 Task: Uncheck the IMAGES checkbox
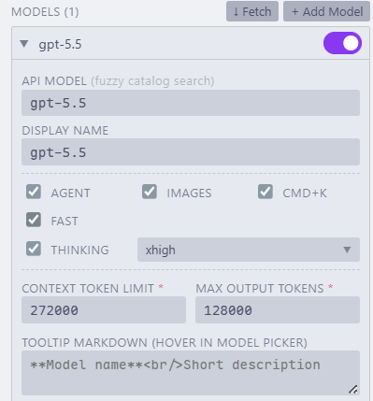tap(150, 192)
